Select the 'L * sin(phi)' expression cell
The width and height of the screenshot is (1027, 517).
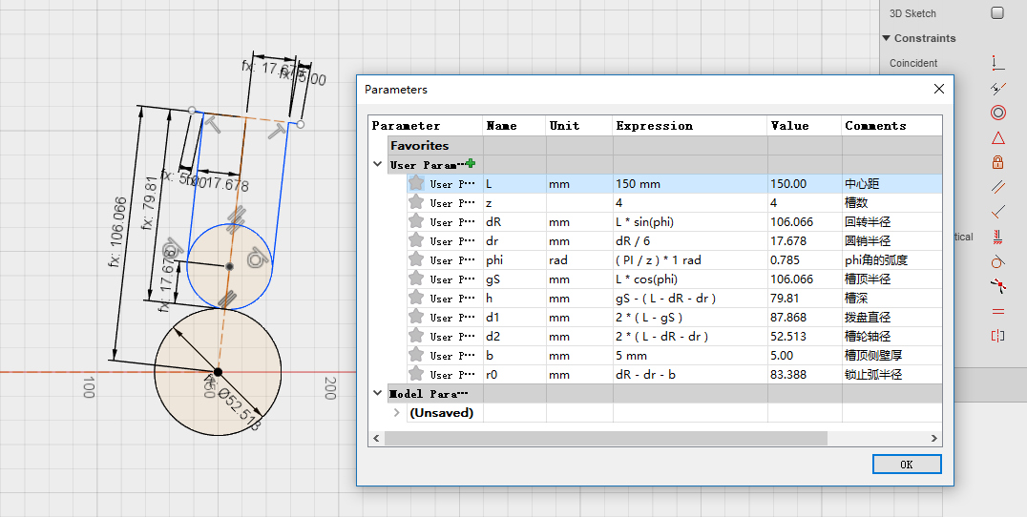(x=690, y=222)
